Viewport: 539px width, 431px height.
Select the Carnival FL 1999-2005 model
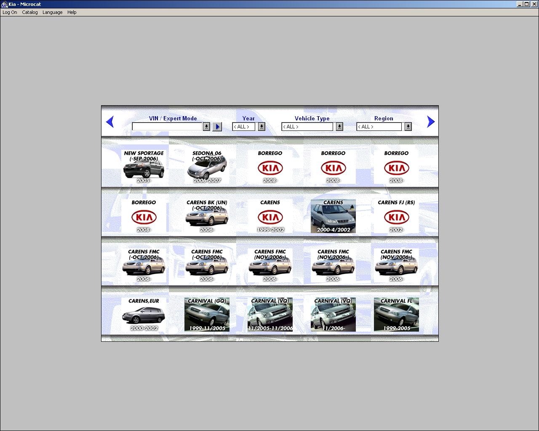coord(396,314)
